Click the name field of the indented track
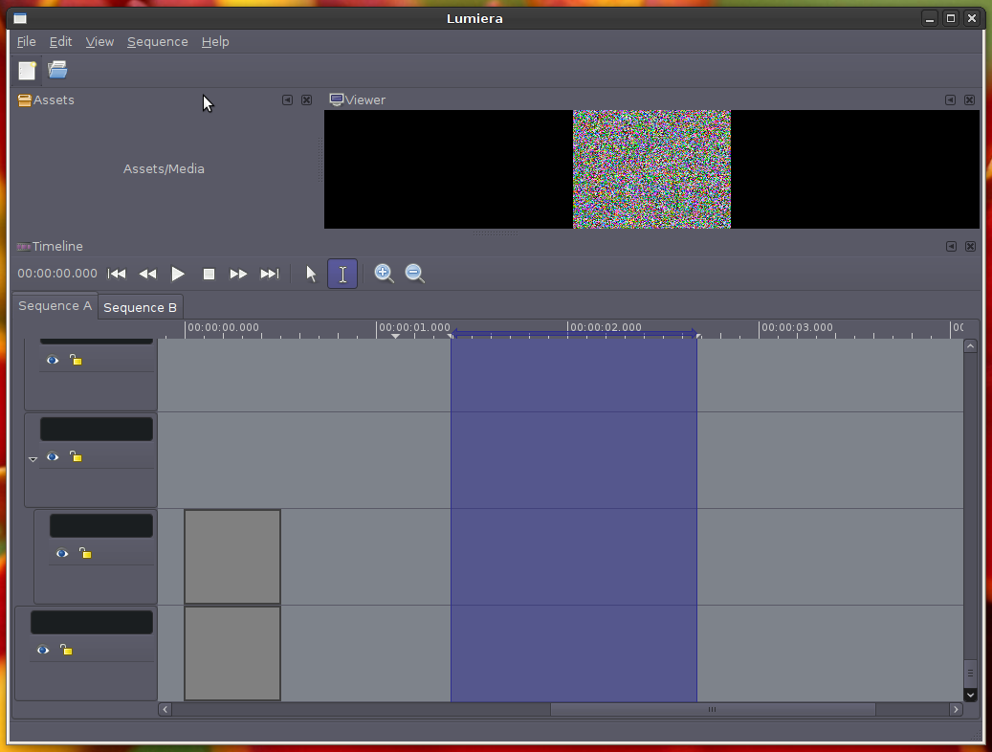The image size is (992, 752). [101, 526]
